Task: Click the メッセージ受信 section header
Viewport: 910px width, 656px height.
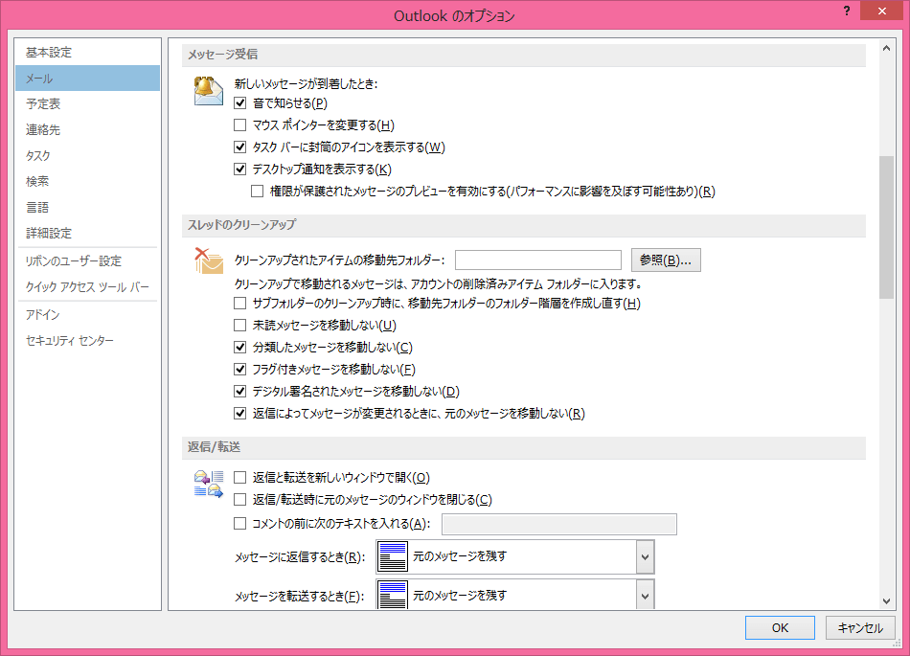Action: pyautogui.click(x=523, y=55)
